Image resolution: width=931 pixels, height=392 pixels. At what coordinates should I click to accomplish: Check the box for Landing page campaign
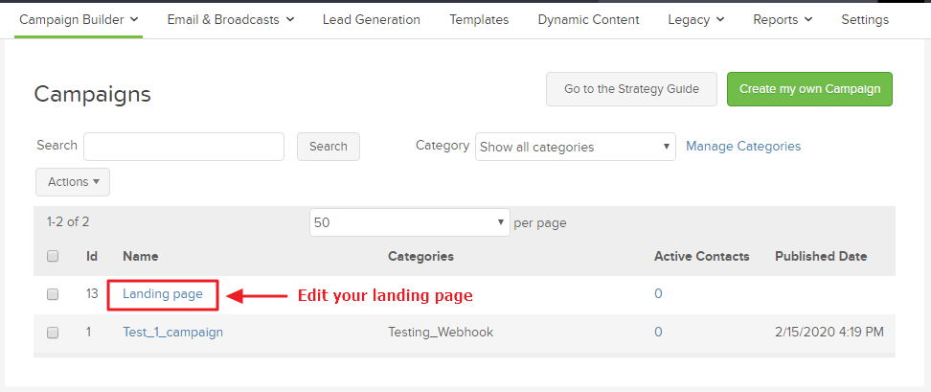coord(53,295)
